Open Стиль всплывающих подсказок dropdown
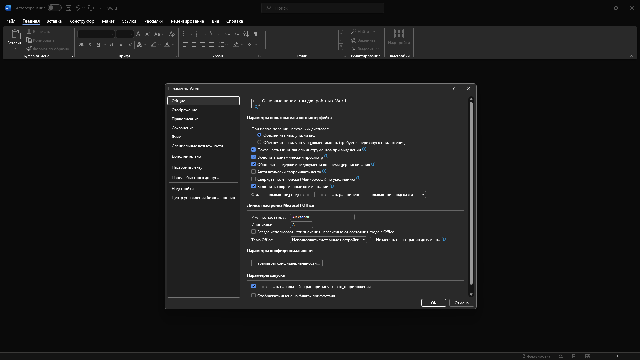This screenshot has height=360, width=640. tap(370, 195)
